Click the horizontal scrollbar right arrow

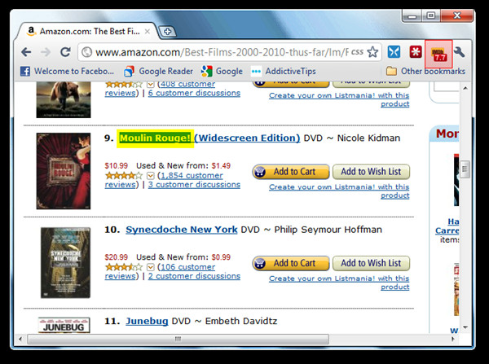[x=453, y=339]
